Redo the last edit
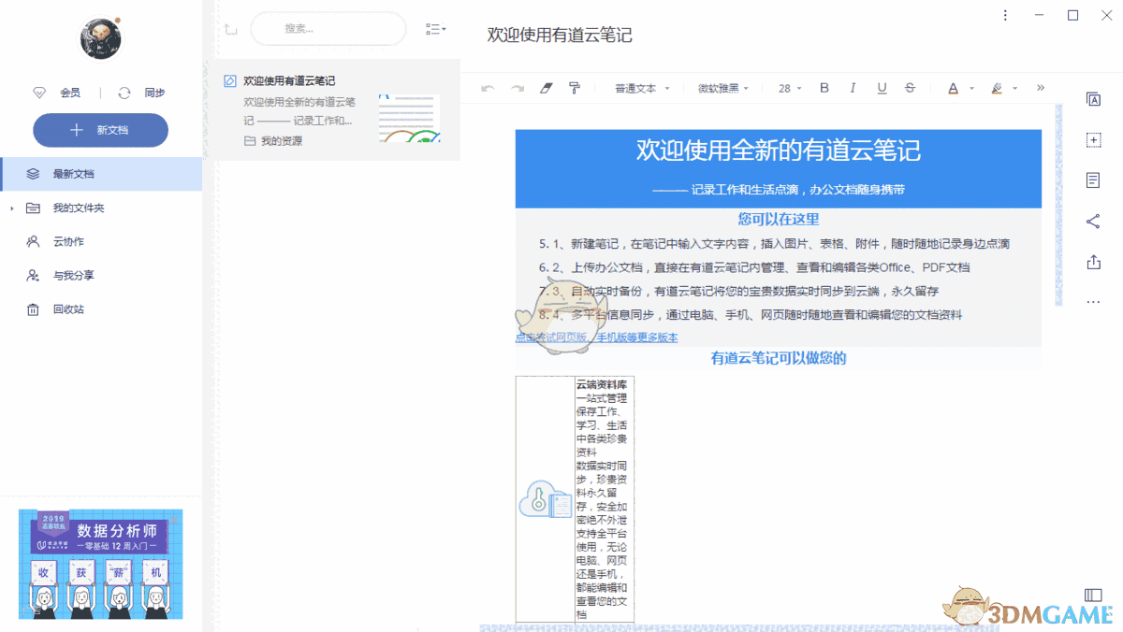This screenshot has width=1123, height=632. (x=516, y=88)
